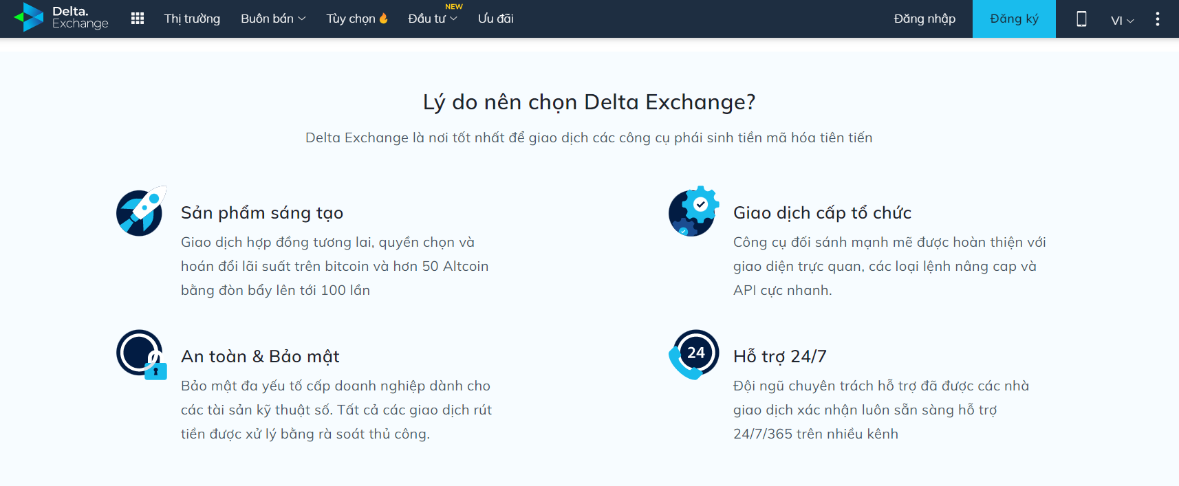1179x486 pixels.
Task: Click the text about hơn 50 Altcoin
Action: [x=335, y=266]
